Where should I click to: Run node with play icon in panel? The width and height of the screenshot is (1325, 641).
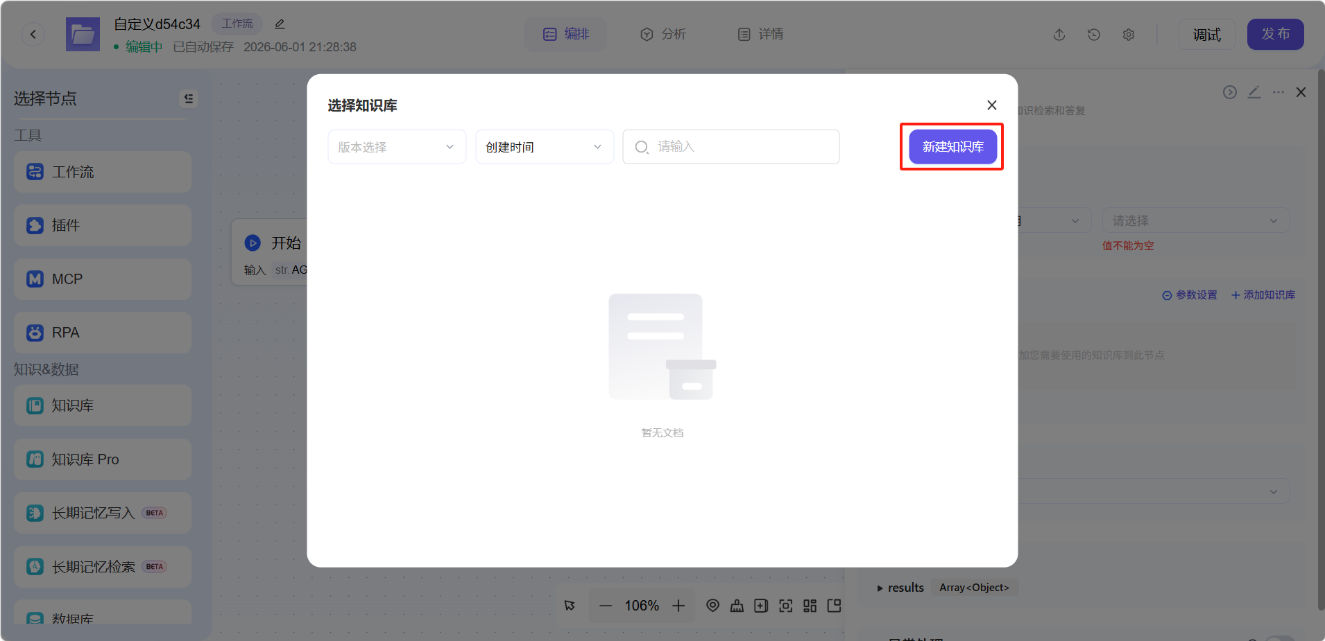point(1229,92)
